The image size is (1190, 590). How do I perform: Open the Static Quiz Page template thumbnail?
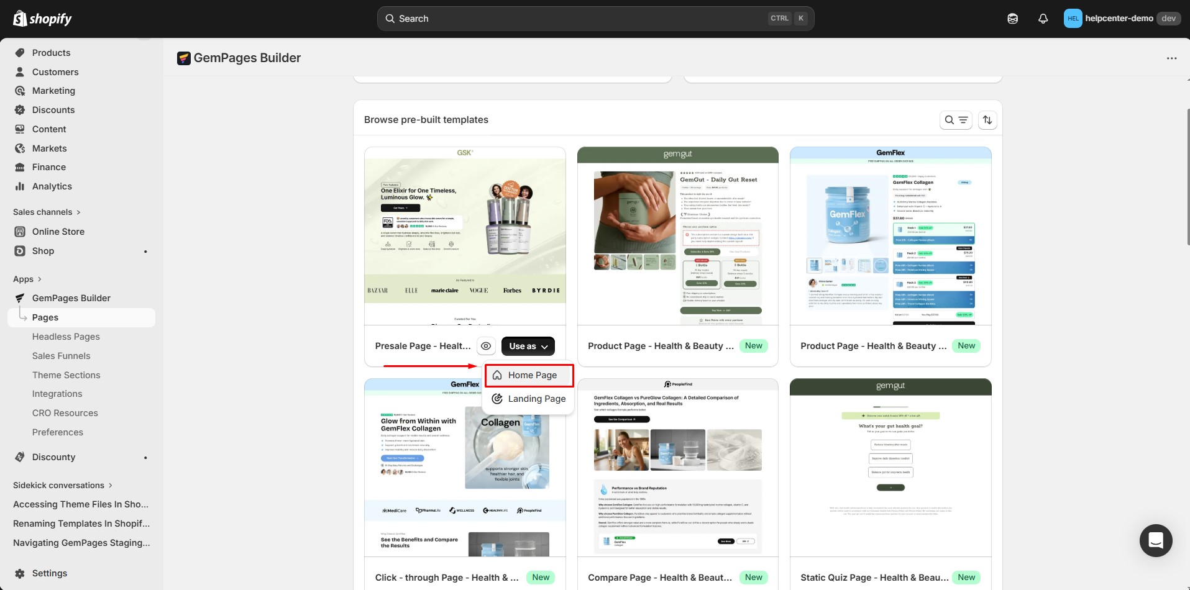(x=890, y=466)
